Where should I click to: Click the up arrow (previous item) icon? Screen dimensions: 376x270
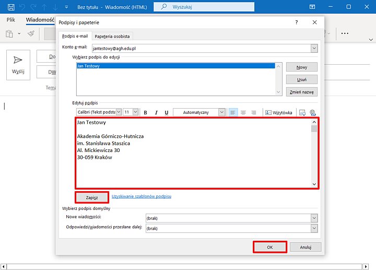(x=44, y=7)
